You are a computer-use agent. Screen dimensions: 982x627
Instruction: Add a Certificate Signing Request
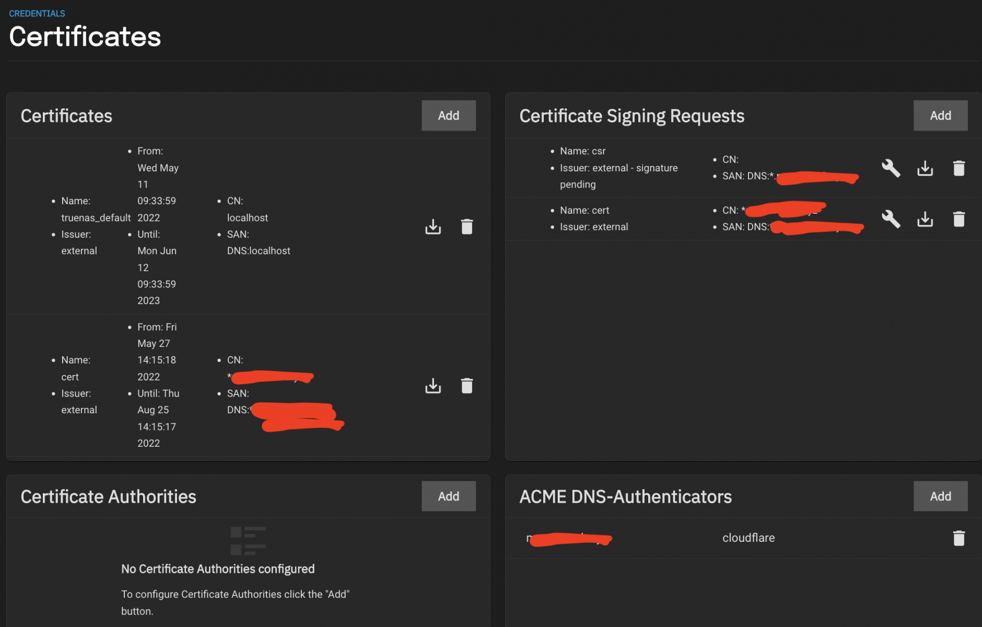[940, 115]
